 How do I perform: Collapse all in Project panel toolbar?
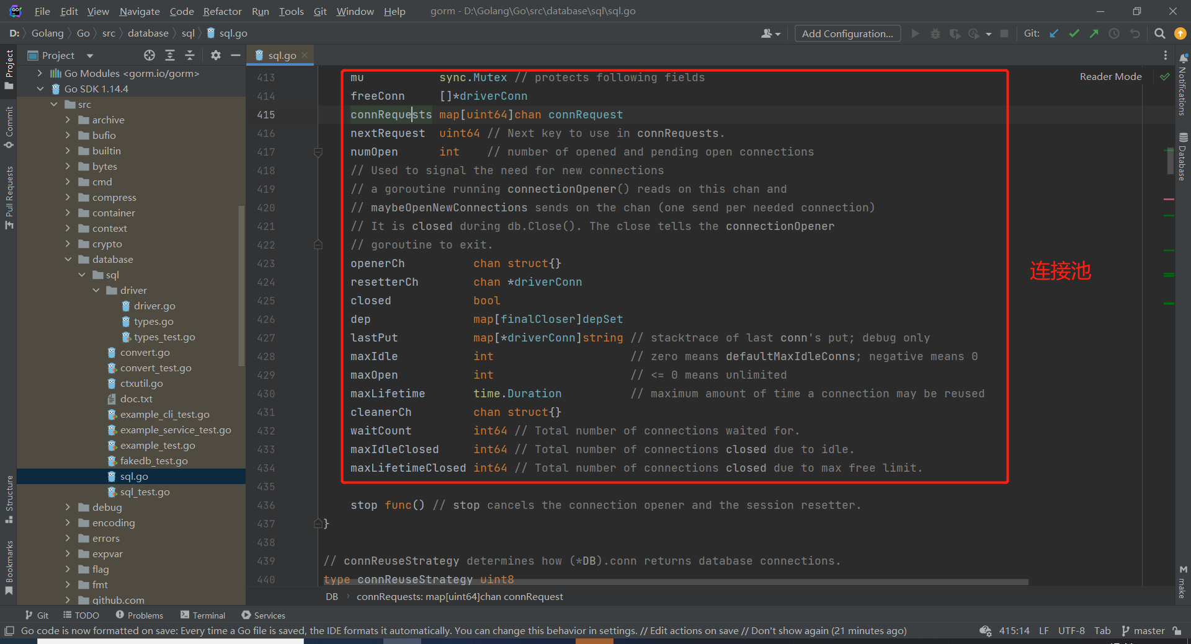(190, 55)
